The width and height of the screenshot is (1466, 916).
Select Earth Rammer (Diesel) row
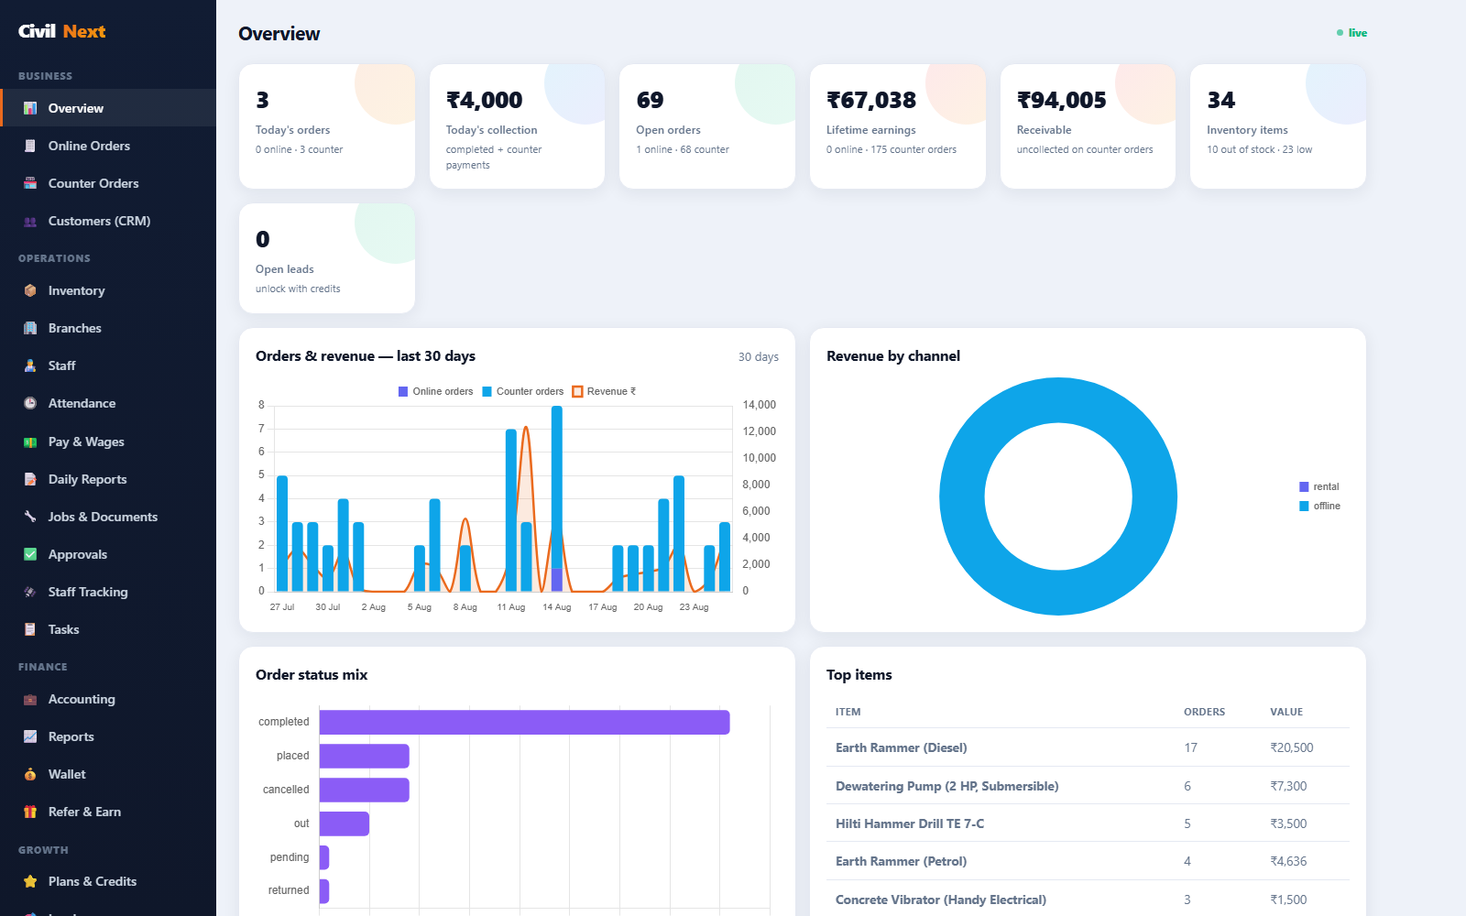pos(1088,747)
